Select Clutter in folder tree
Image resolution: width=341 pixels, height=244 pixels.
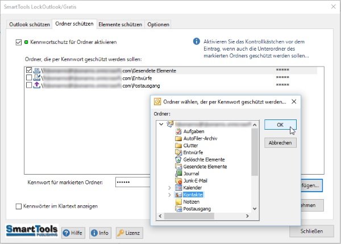pos(190,146)
